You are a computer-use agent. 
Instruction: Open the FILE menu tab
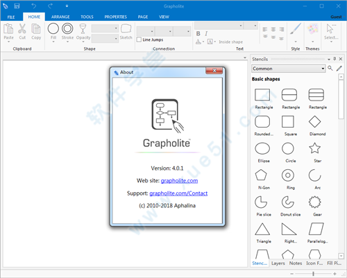pyautogui.click(x=11, y=17)
